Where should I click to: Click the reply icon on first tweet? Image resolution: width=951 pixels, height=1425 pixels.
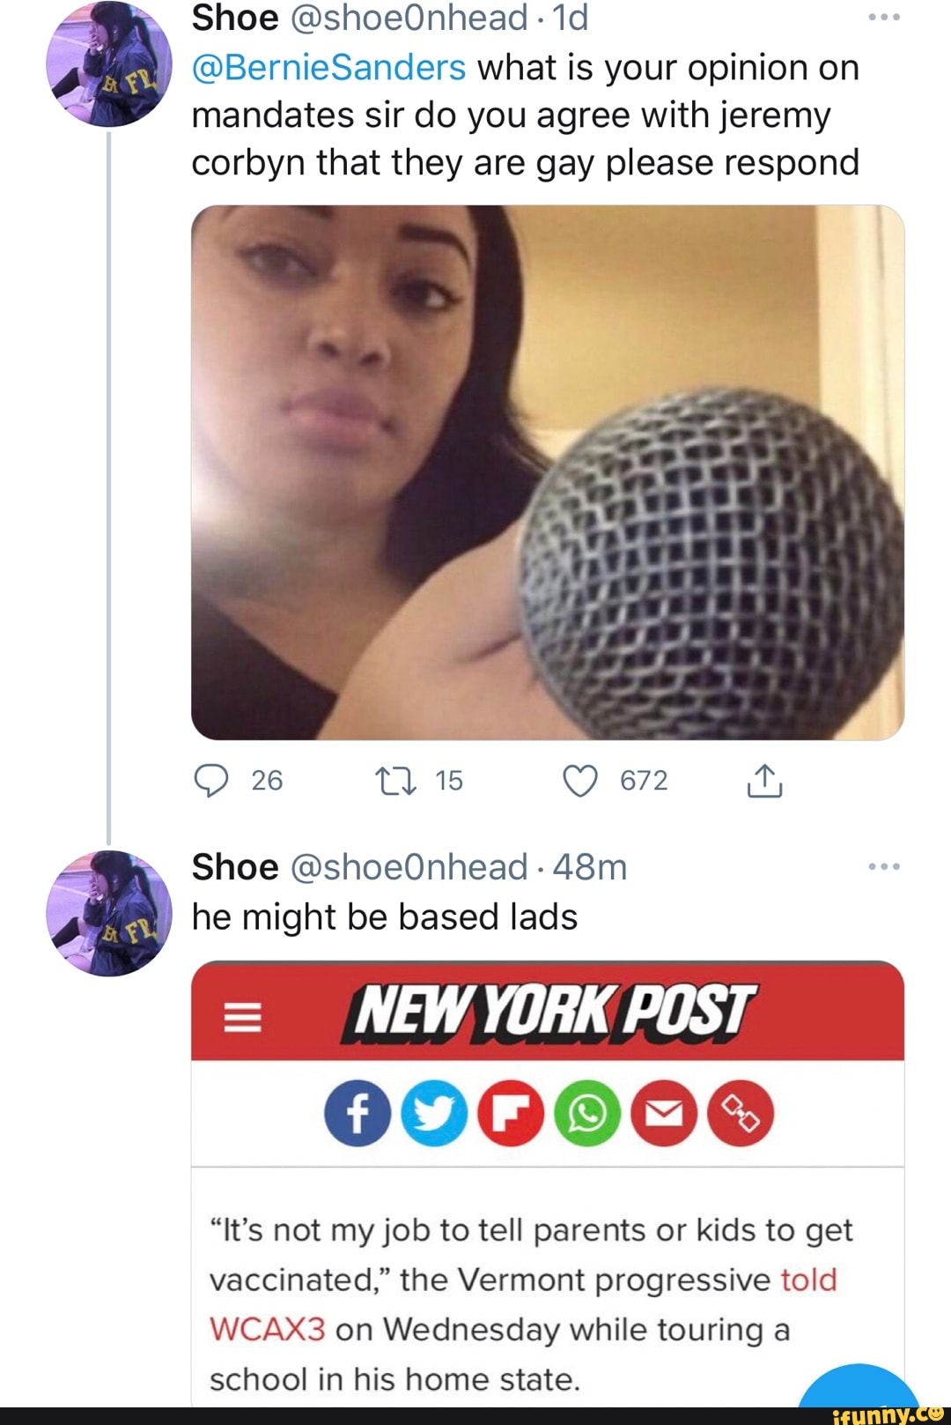[211, 780]
